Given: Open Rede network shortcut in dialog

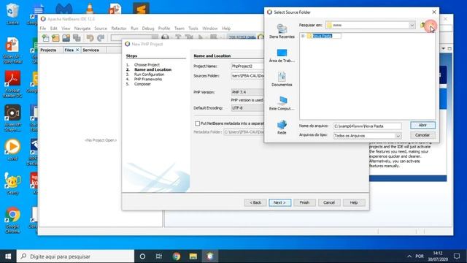Looking at the screenshot, I should pos(282,127).
